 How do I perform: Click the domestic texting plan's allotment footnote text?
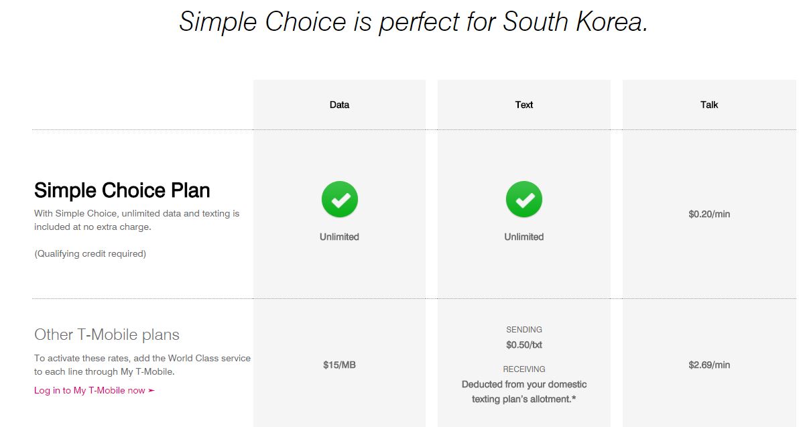coord(524,392)
